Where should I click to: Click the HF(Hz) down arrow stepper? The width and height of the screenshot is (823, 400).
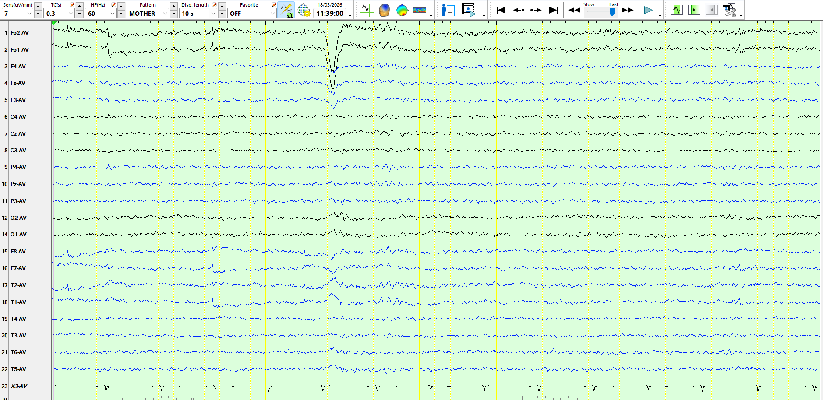pos(121,14)
